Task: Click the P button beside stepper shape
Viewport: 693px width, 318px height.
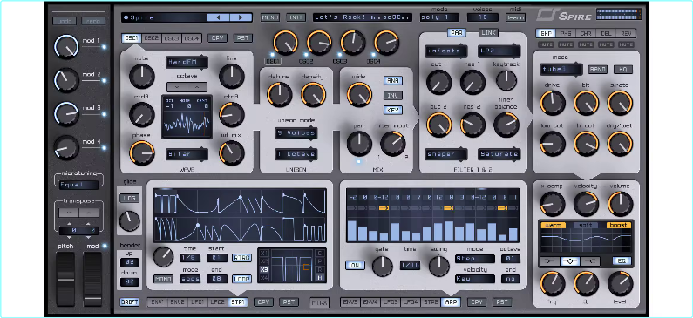Action: point(320,261)
